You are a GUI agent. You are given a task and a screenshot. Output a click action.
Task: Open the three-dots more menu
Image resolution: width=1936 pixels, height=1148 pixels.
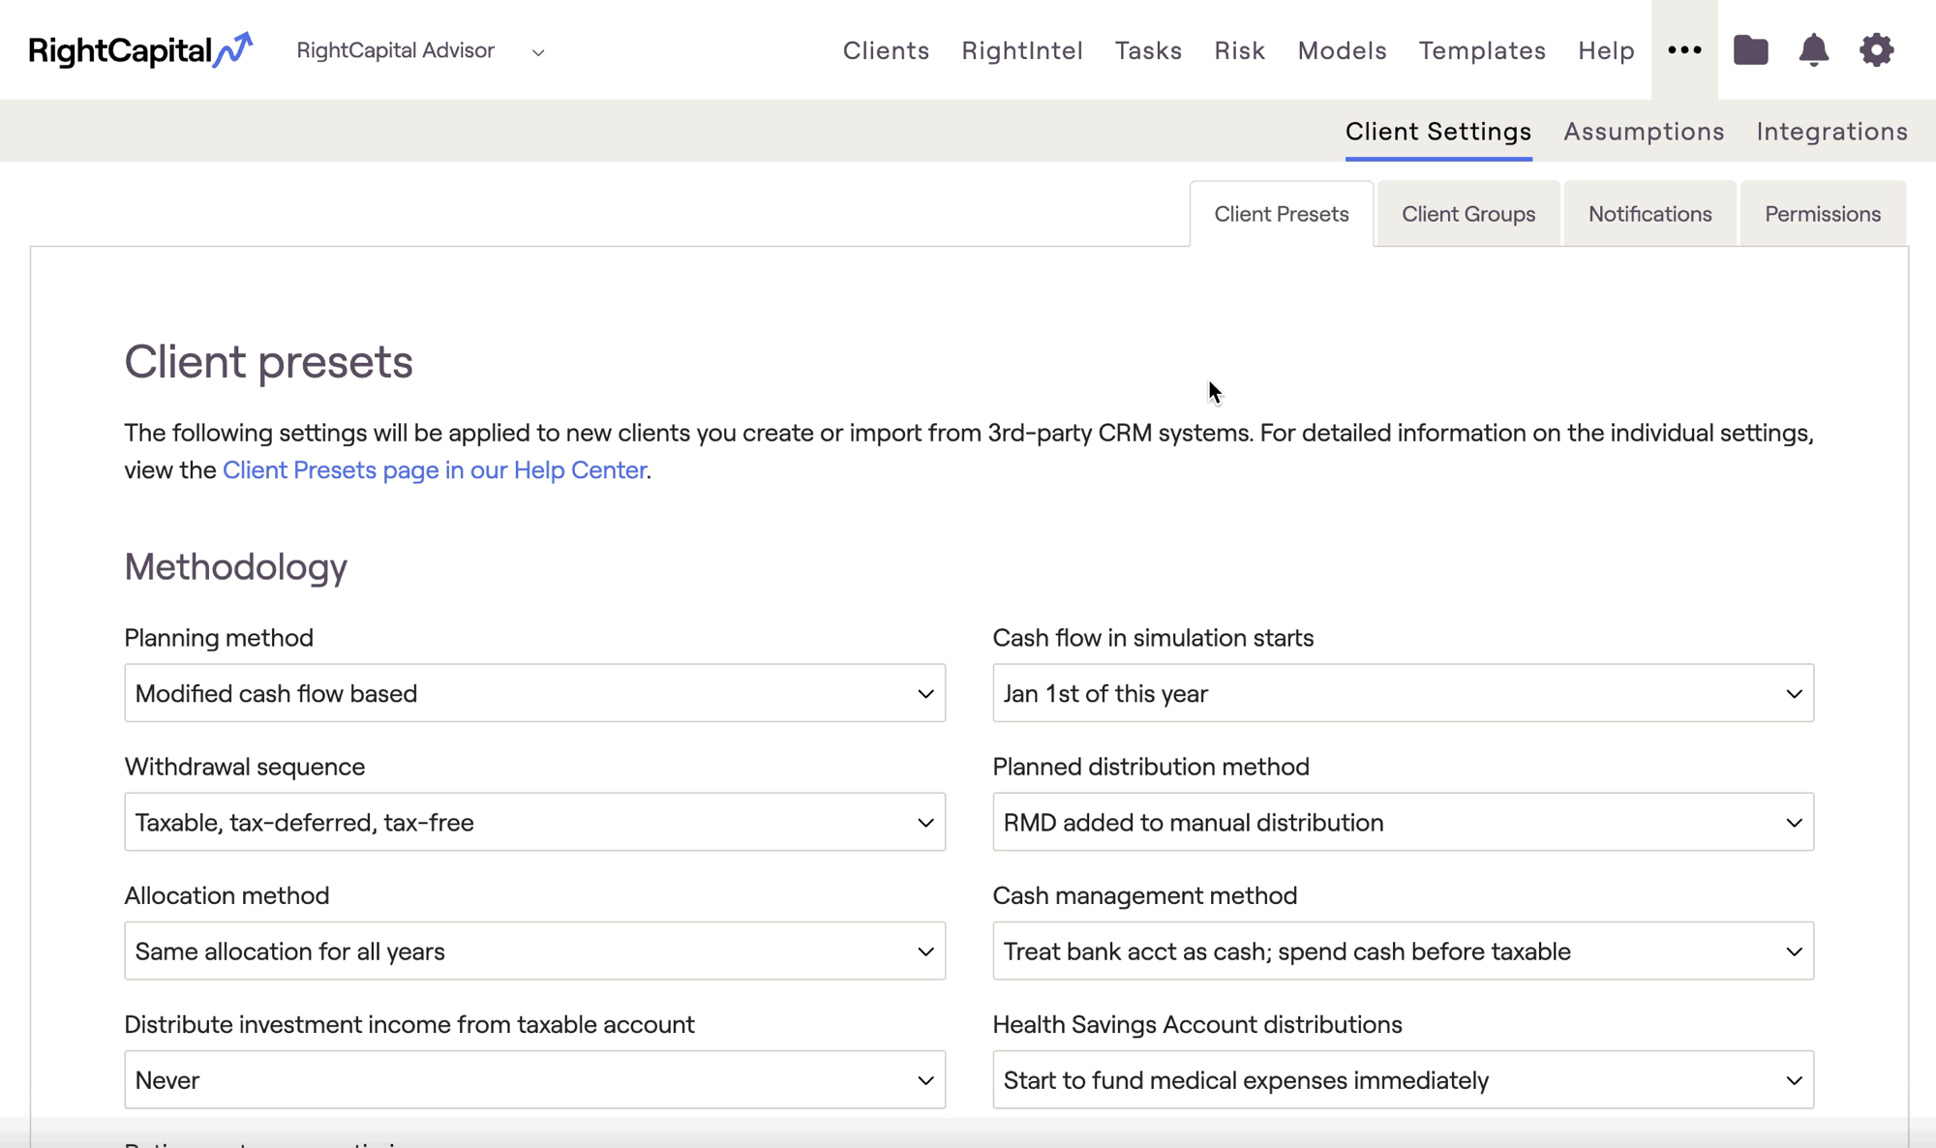(x=1684, y=50)
